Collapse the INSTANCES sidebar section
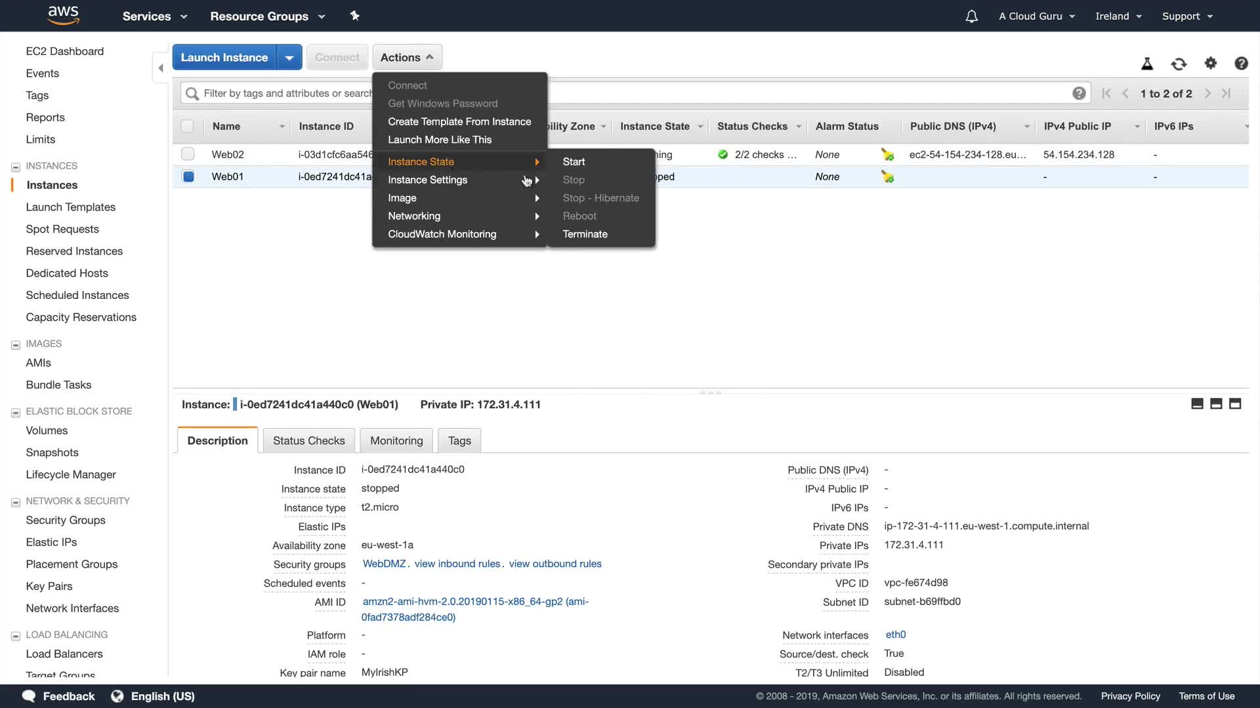The image size is (1260, 708). click(x=16, y=167)
